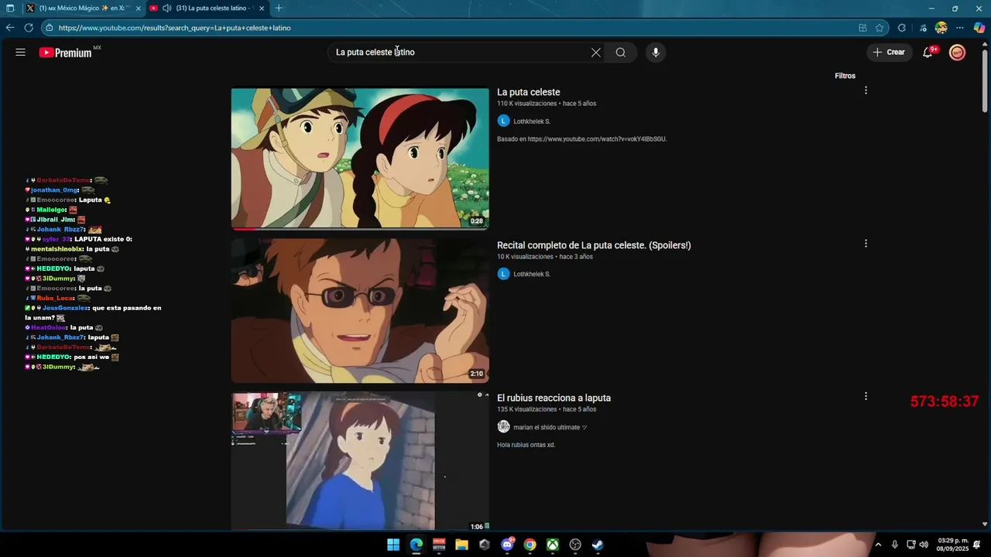Viewport: 991px width, 557px height.
Task: Clear the search query with X
Action: coord(595,53)
